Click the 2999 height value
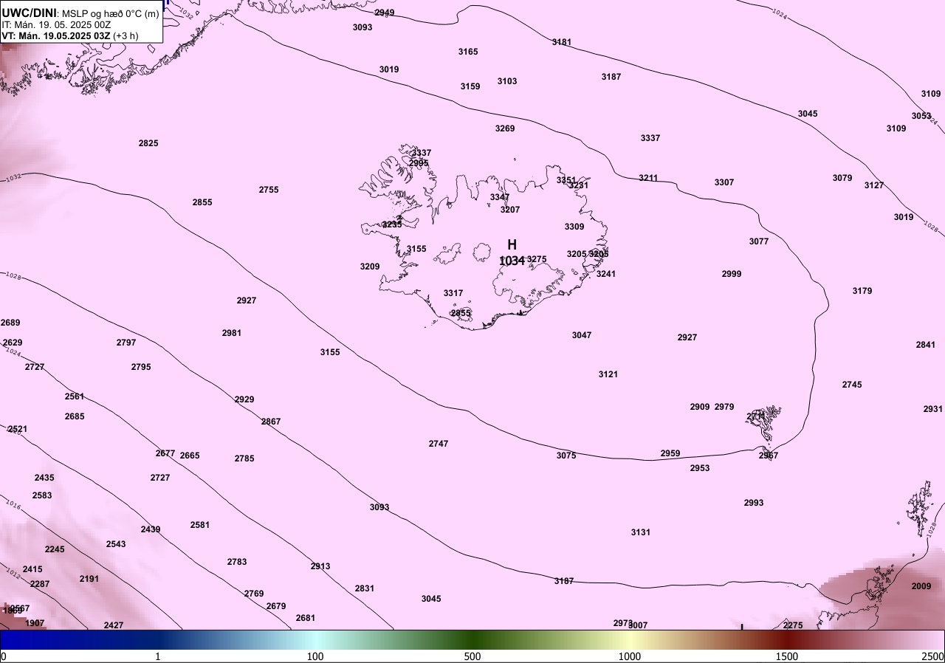This screenshot has width=945, height=663. pyautogui.click(x=732, y=274)
